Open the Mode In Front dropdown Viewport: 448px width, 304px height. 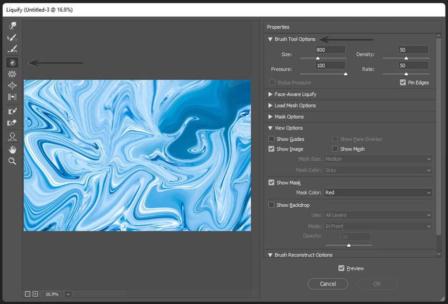pyautogui.click(x=378, y=226)
